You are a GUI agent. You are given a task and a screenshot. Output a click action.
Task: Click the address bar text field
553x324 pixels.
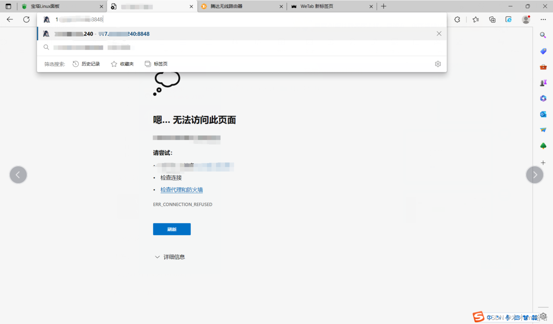(239, 19)
